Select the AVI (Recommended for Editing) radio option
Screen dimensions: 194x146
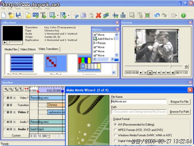[x=115, y=125]
